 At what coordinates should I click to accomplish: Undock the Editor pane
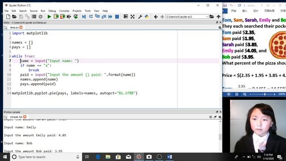point(217,22)
